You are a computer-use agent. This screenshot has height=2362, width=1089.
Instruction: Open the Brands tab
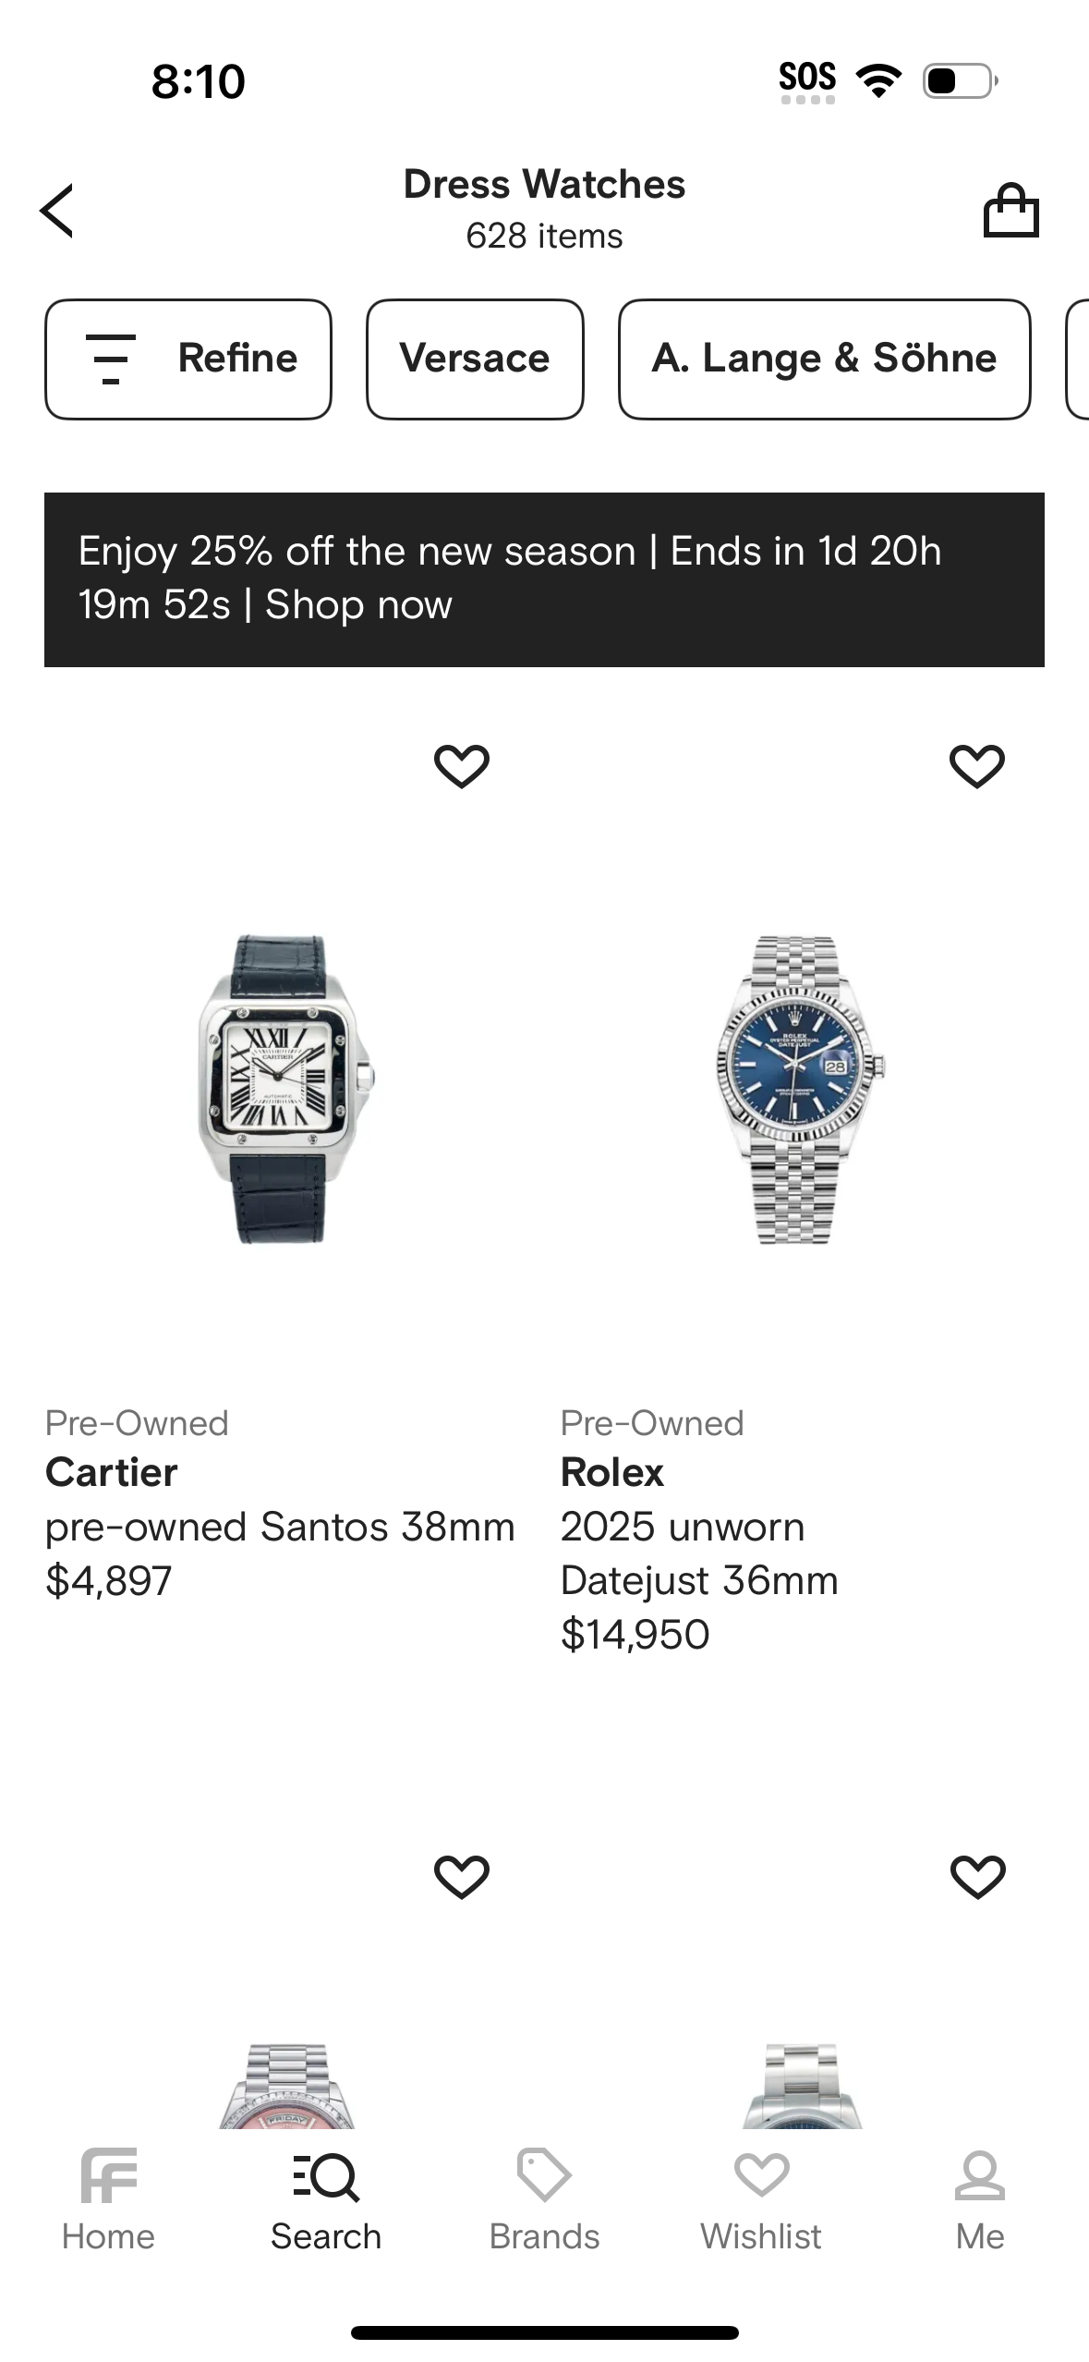(544, 2200)
